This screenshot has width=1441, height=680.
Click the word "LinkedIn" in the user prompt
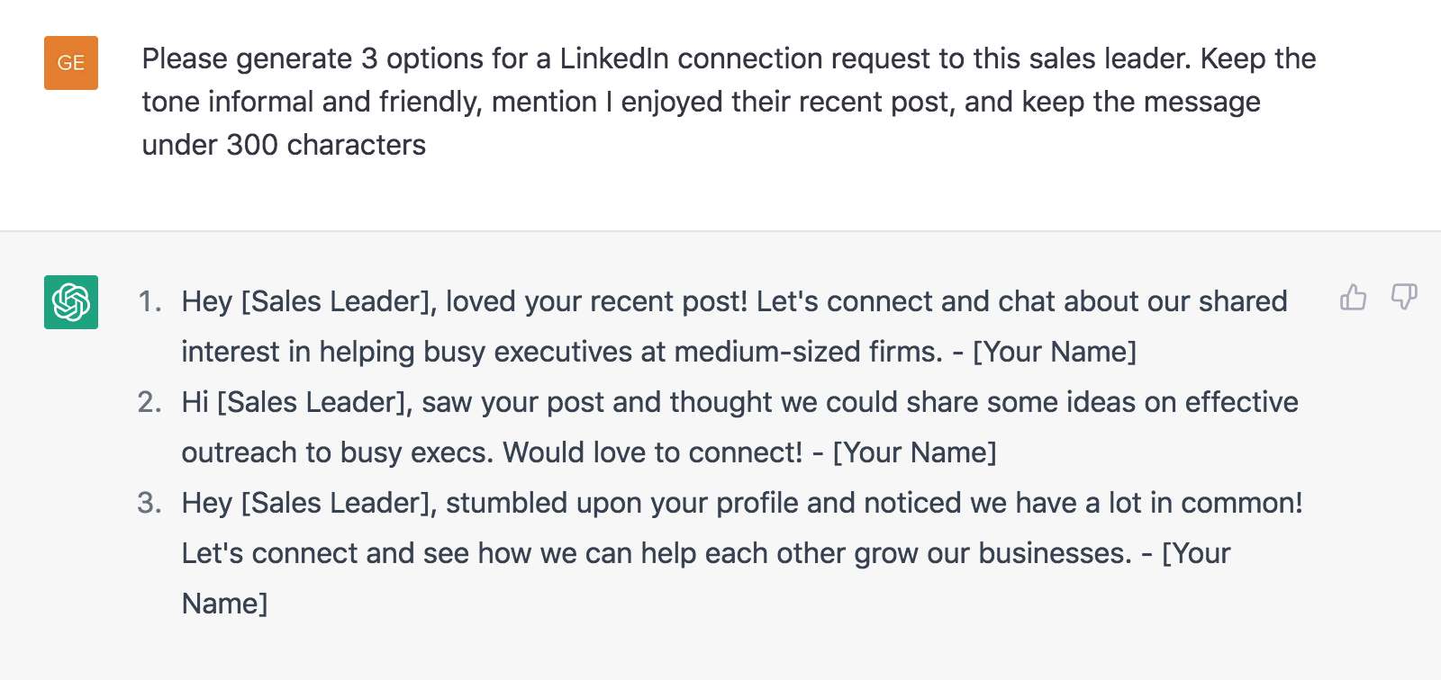614,58
